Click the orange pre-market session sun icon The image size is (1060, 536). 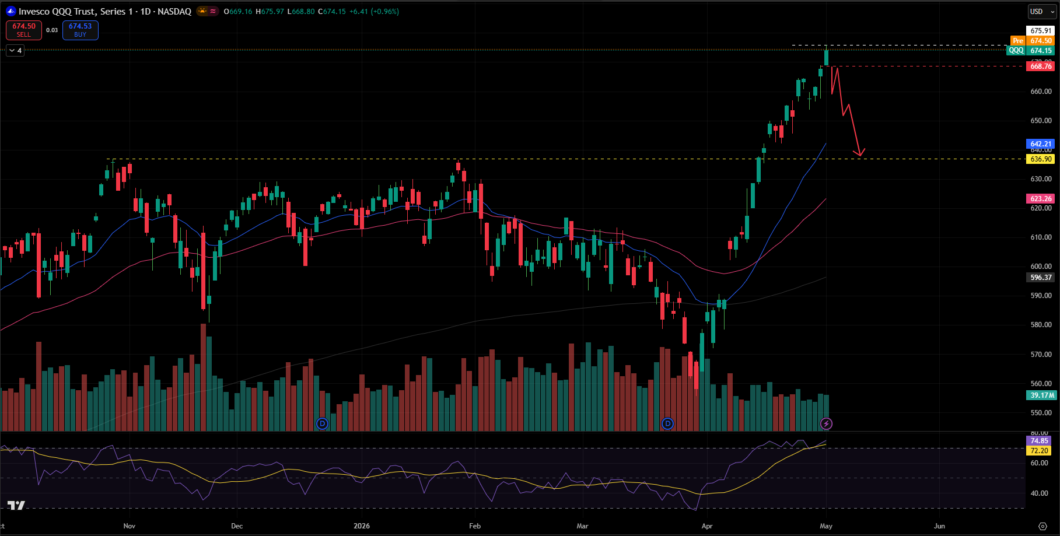[x=202, y=11]
